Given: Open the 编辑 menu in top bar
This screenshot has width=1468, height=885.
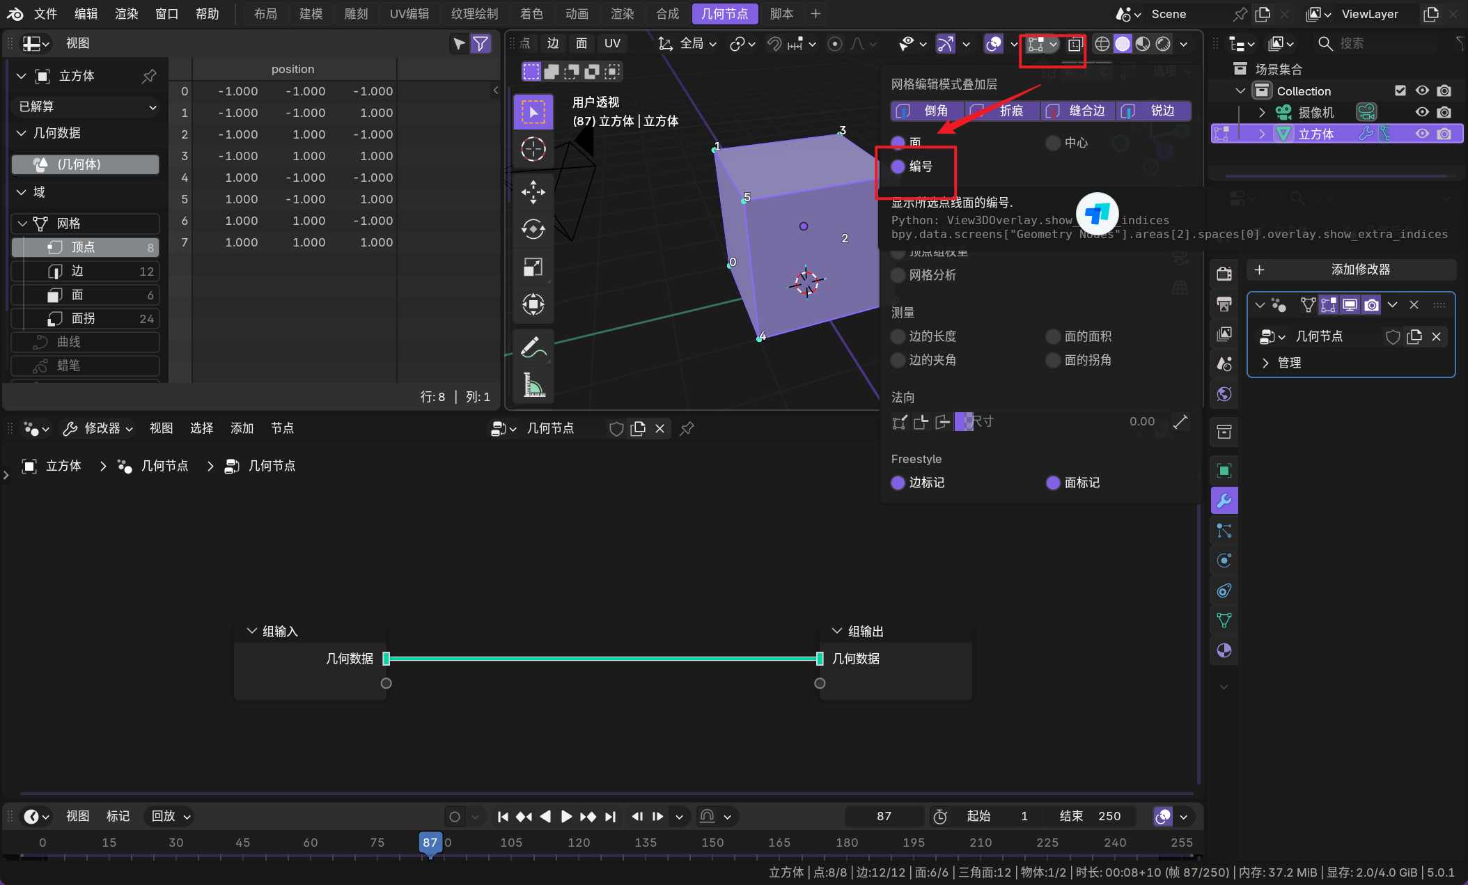Looking at the screenshot, I should click(86, 14).
